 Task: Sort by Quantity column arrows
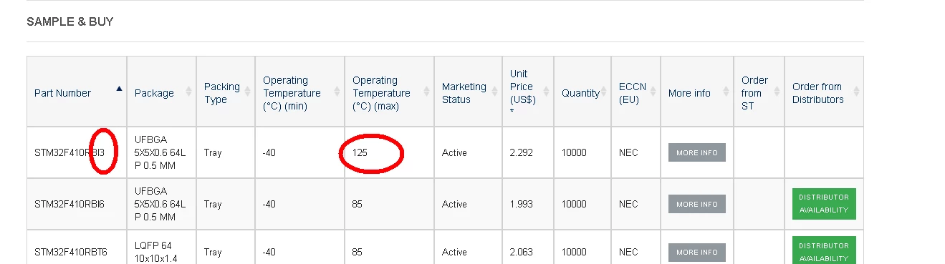[x=604, y=92]
